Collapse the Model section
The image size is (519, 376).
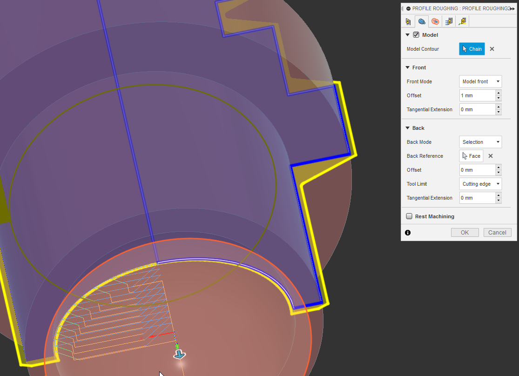pos(407,35)
